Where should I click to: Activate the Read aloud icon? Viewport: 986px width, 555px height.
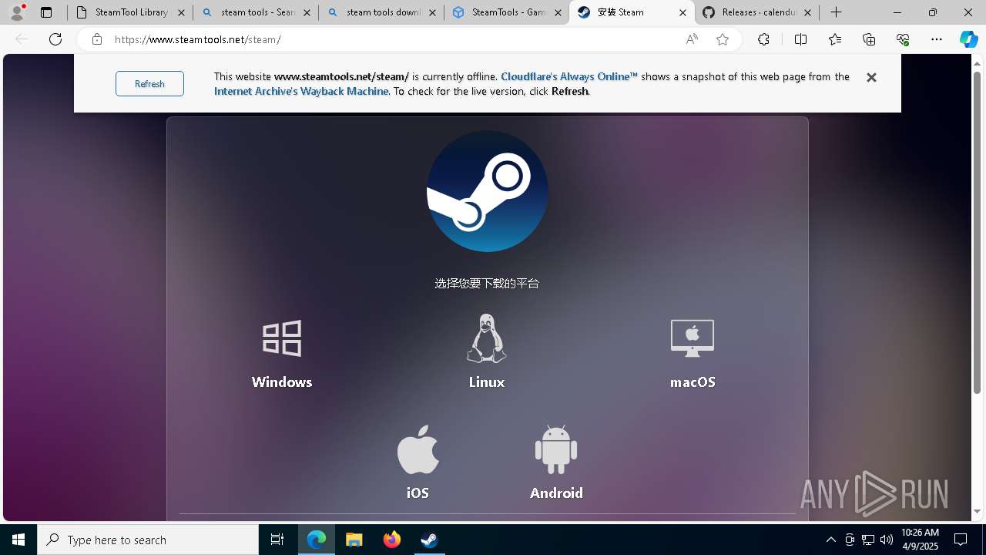(692, 39)
